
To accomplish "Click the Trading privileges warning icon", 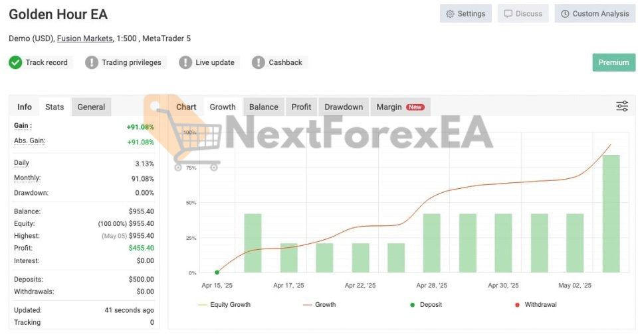I will [x=92, y=62].
